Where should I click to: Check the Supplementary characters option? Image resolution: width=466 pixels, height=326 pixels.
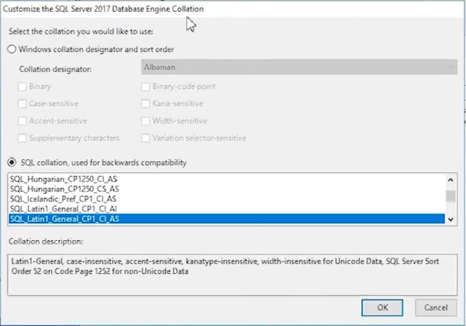tap(22, 138)
